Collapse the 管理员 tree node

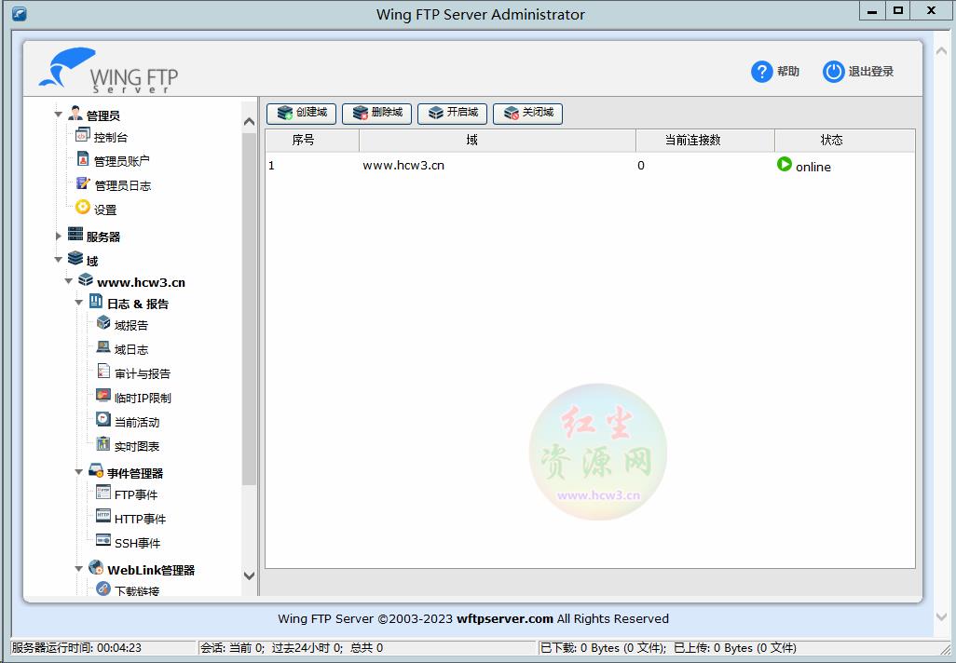pos(58,115)
